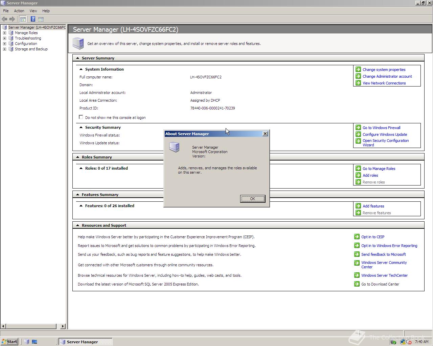Check Do not show me this console at logon
The image size is (433, 346).
click(81, 117)
